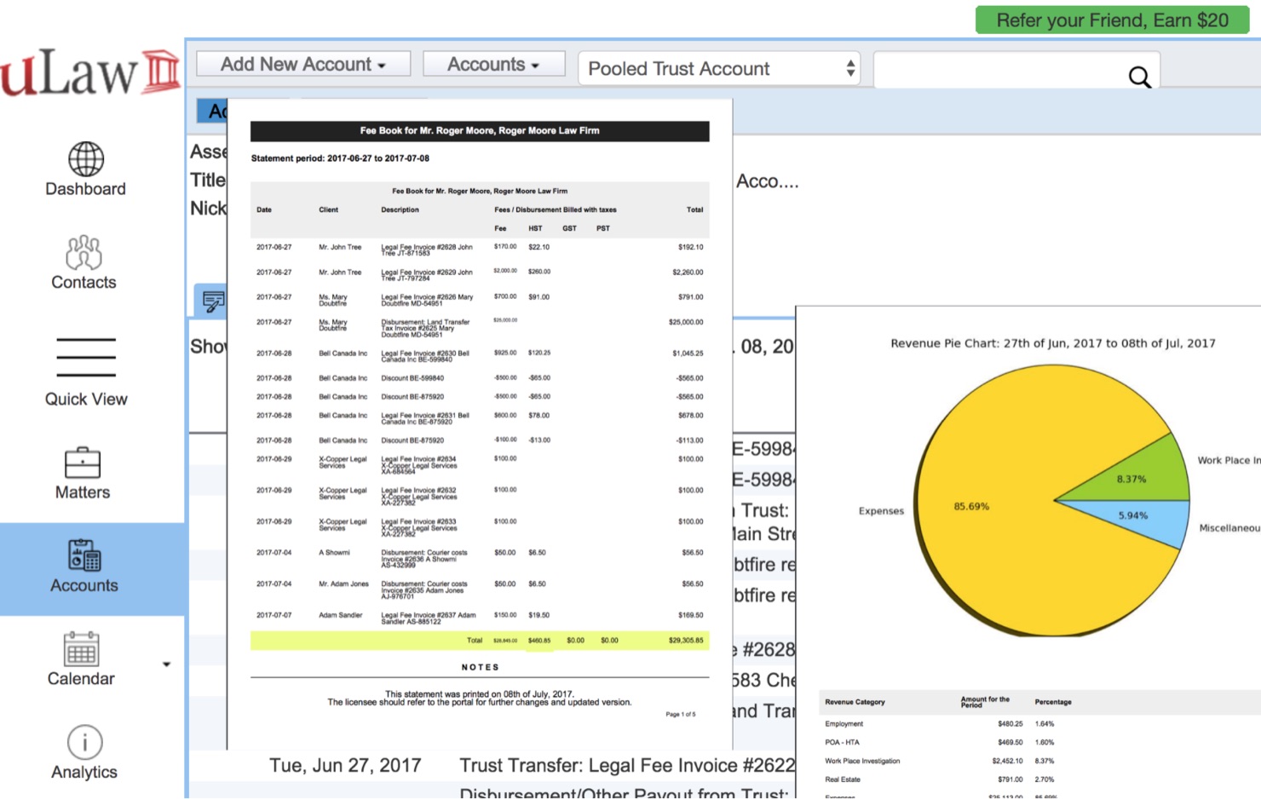Open the Pooled Trust Account selector
1261x799 pixels.
(x=718, y=69)
